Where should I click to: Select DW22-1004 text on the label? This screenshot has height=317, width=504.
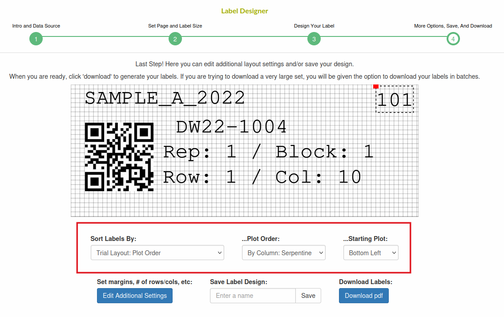(231, 127)
